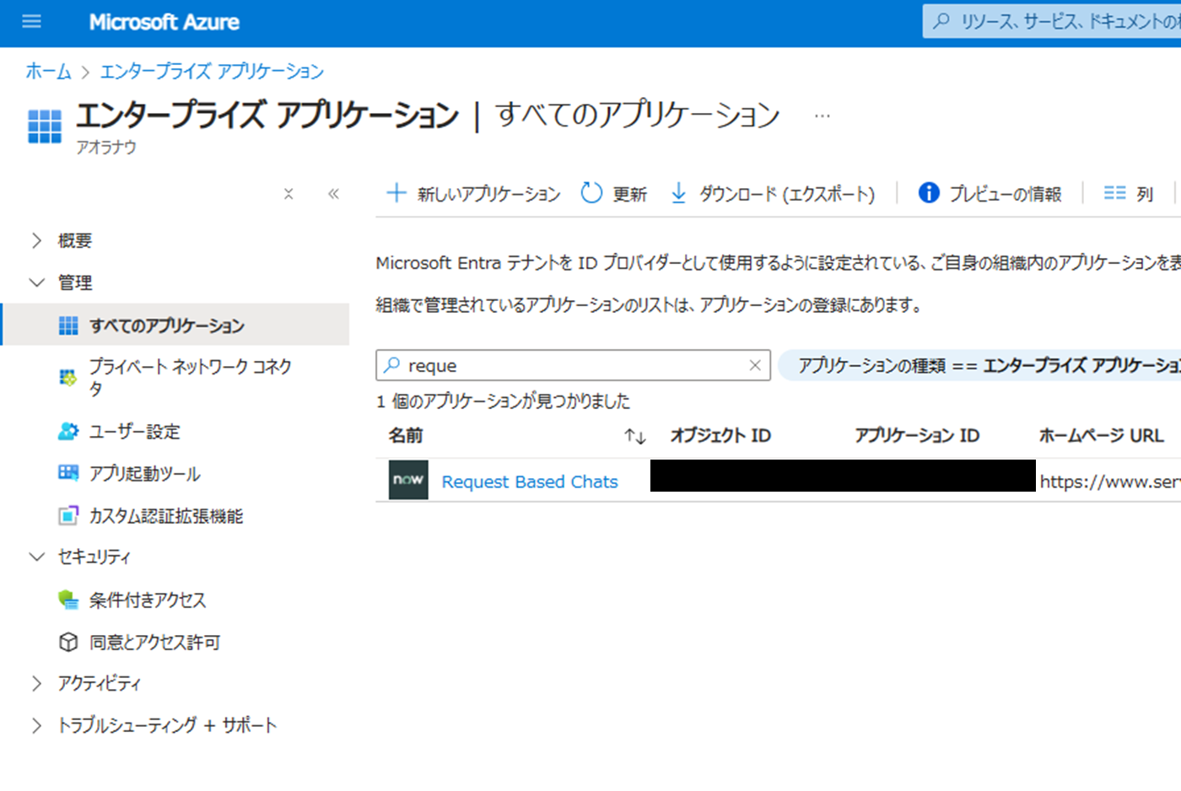
Task: Open アプリ起動ツール page
Action: (x=145, y=474)
